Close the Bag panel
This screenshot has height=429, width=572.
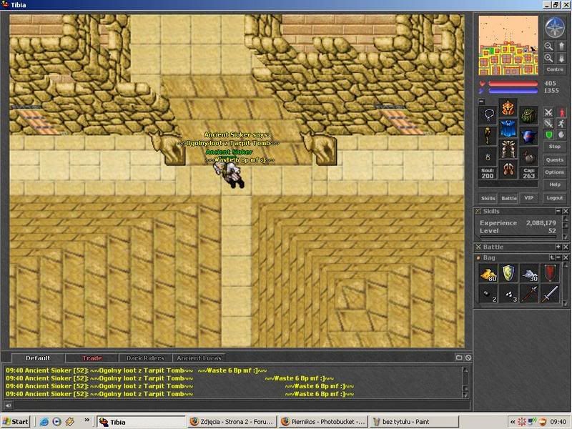(x=566, y=257)
